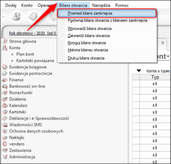The width and height of the screenshot is (171, 164).
Task: Click the Administracja sidebar icon
Action: click(x=5, y=157)
